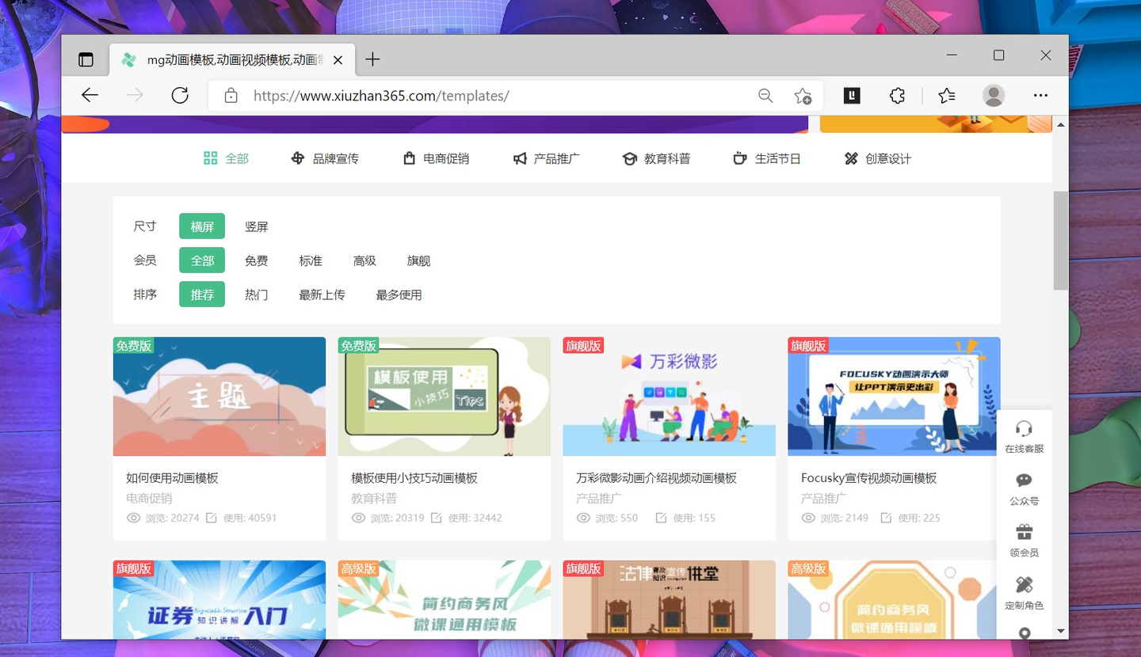
Task: Open the 主题 template thumbnail
Action: pyautogui.click(x=219, y=397)
